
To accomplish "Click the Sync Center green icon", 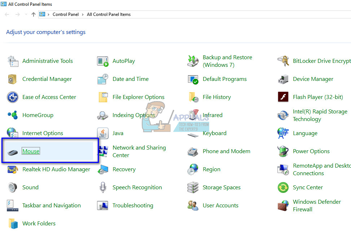I will pos(283,187).
